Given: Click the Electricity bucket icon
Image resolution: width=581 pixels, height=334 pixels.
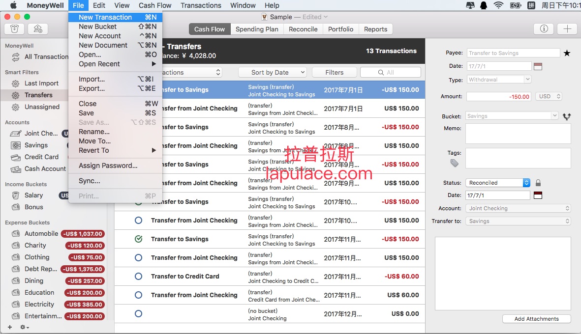Looking at the screenshot, I should pos(16,305).
